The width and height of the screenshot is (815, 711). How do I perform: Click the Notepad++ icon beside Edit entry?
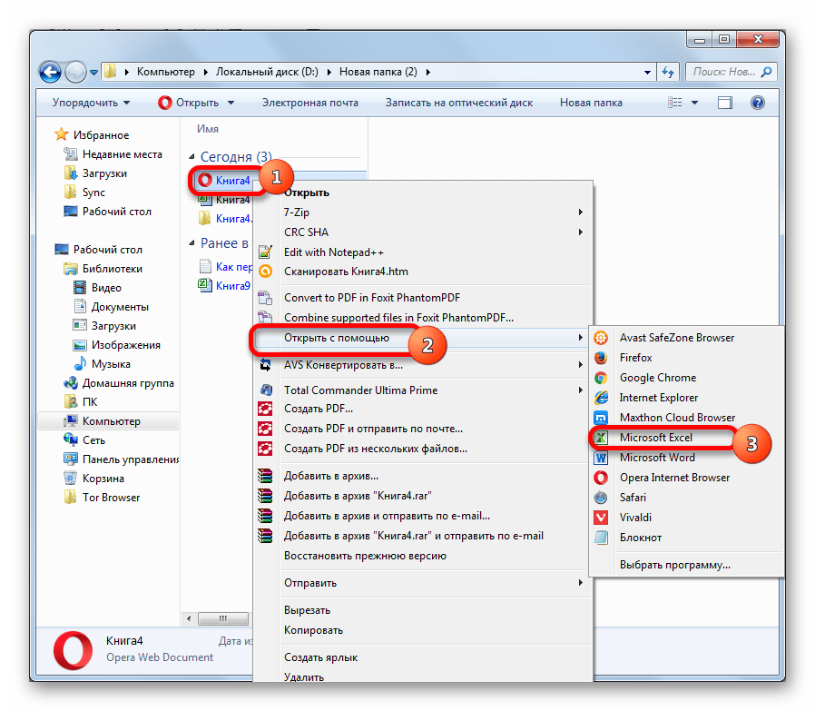point(265,252)
